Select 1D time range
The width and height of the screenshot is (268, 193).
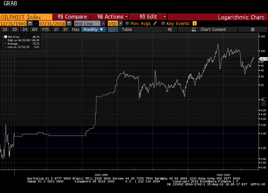[x=5, y=29]
